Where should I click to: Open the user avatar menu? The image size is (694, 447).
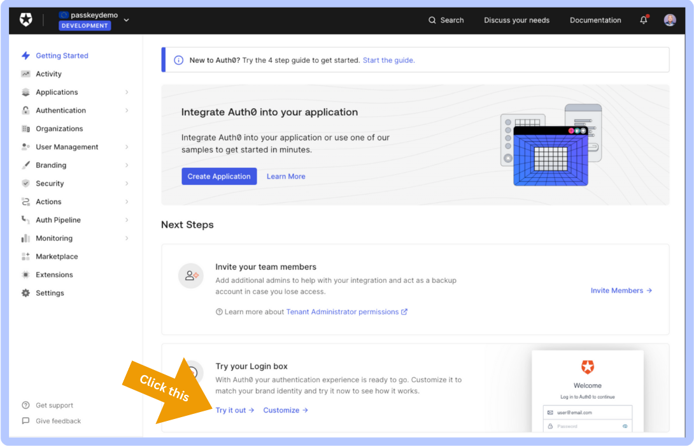(670, 20)
